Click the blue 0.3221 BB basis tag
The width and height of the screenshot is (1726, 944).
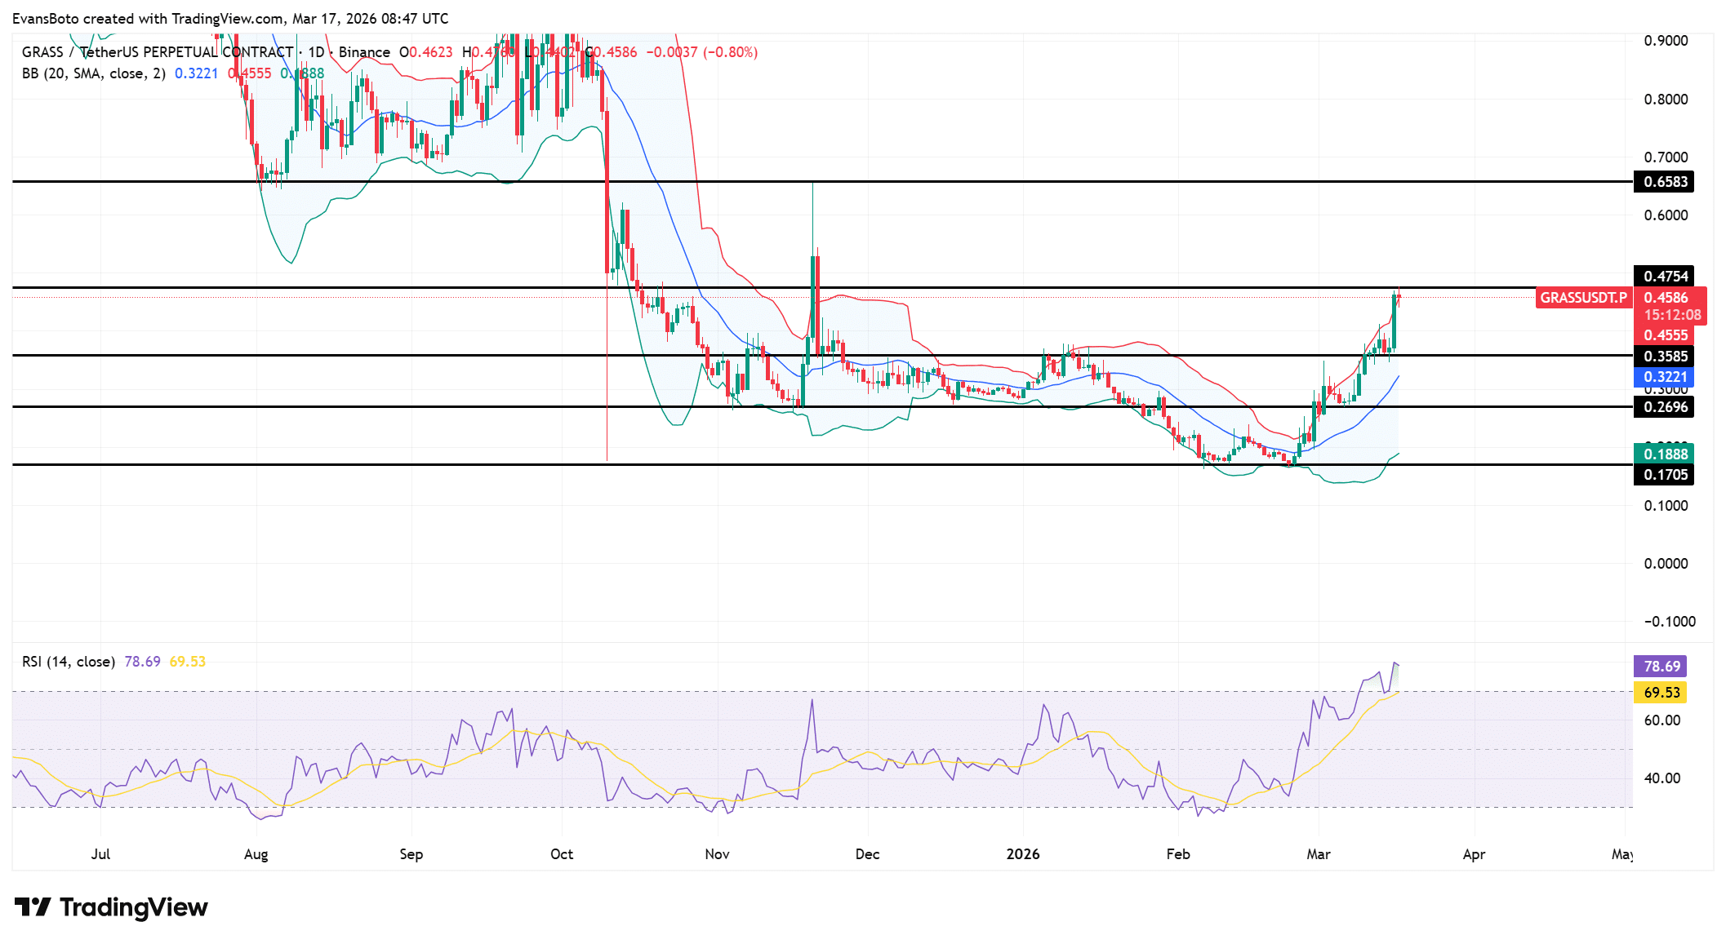(1664, 377)
